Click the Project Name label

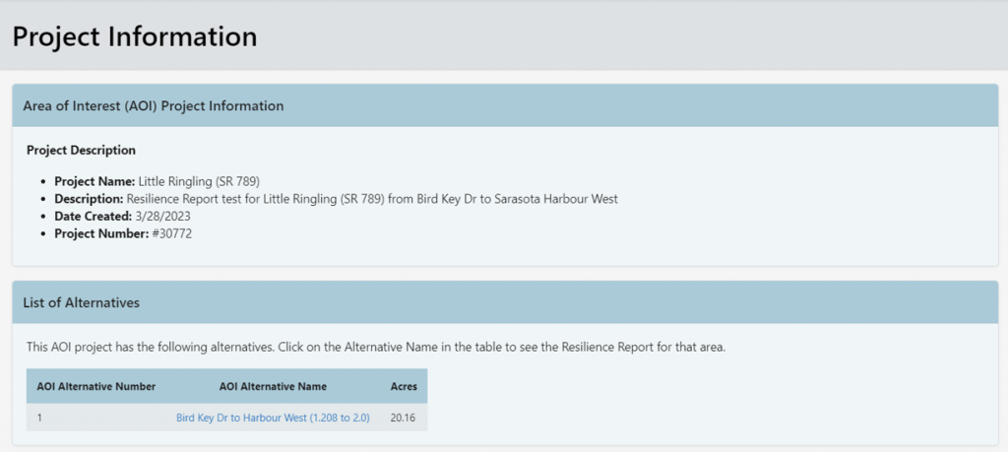(94, 181)
